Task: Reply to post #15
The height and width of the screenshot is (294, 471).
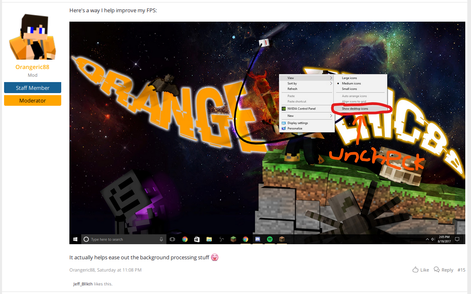Action: click(x=443, y=269)
